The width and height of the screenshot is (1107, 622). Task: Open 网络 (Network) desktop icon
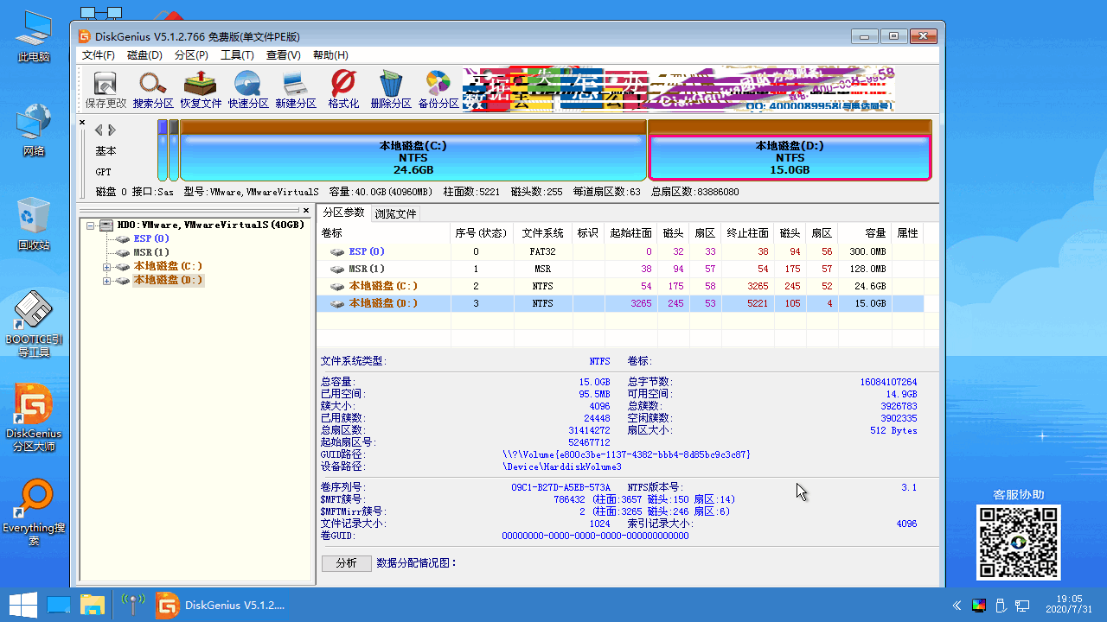click(34, 130)
